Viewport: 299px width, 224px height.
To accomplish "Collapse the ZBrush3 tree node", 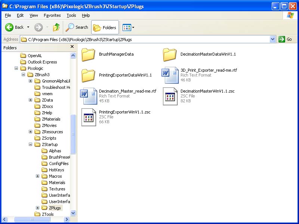I will click(x=23, y=74).
